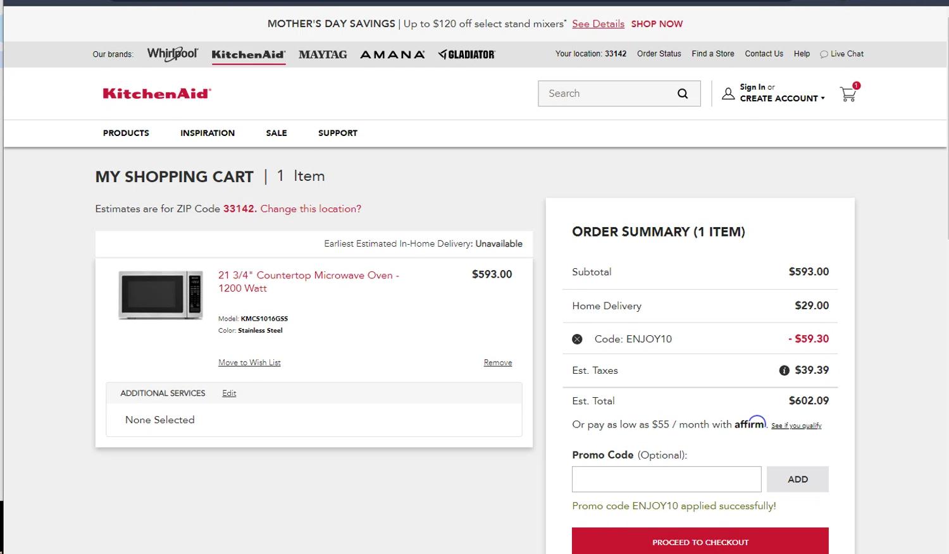Open the Affirm logo link
This screenshot has height=554, width=949.
tap(750, 422)
